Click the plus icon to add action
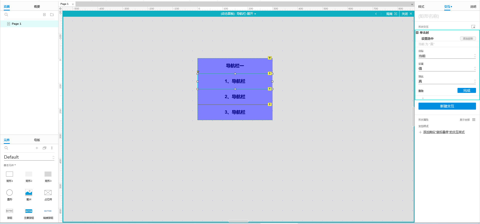This screenshot has width=480, height=224. coord(423,98)
